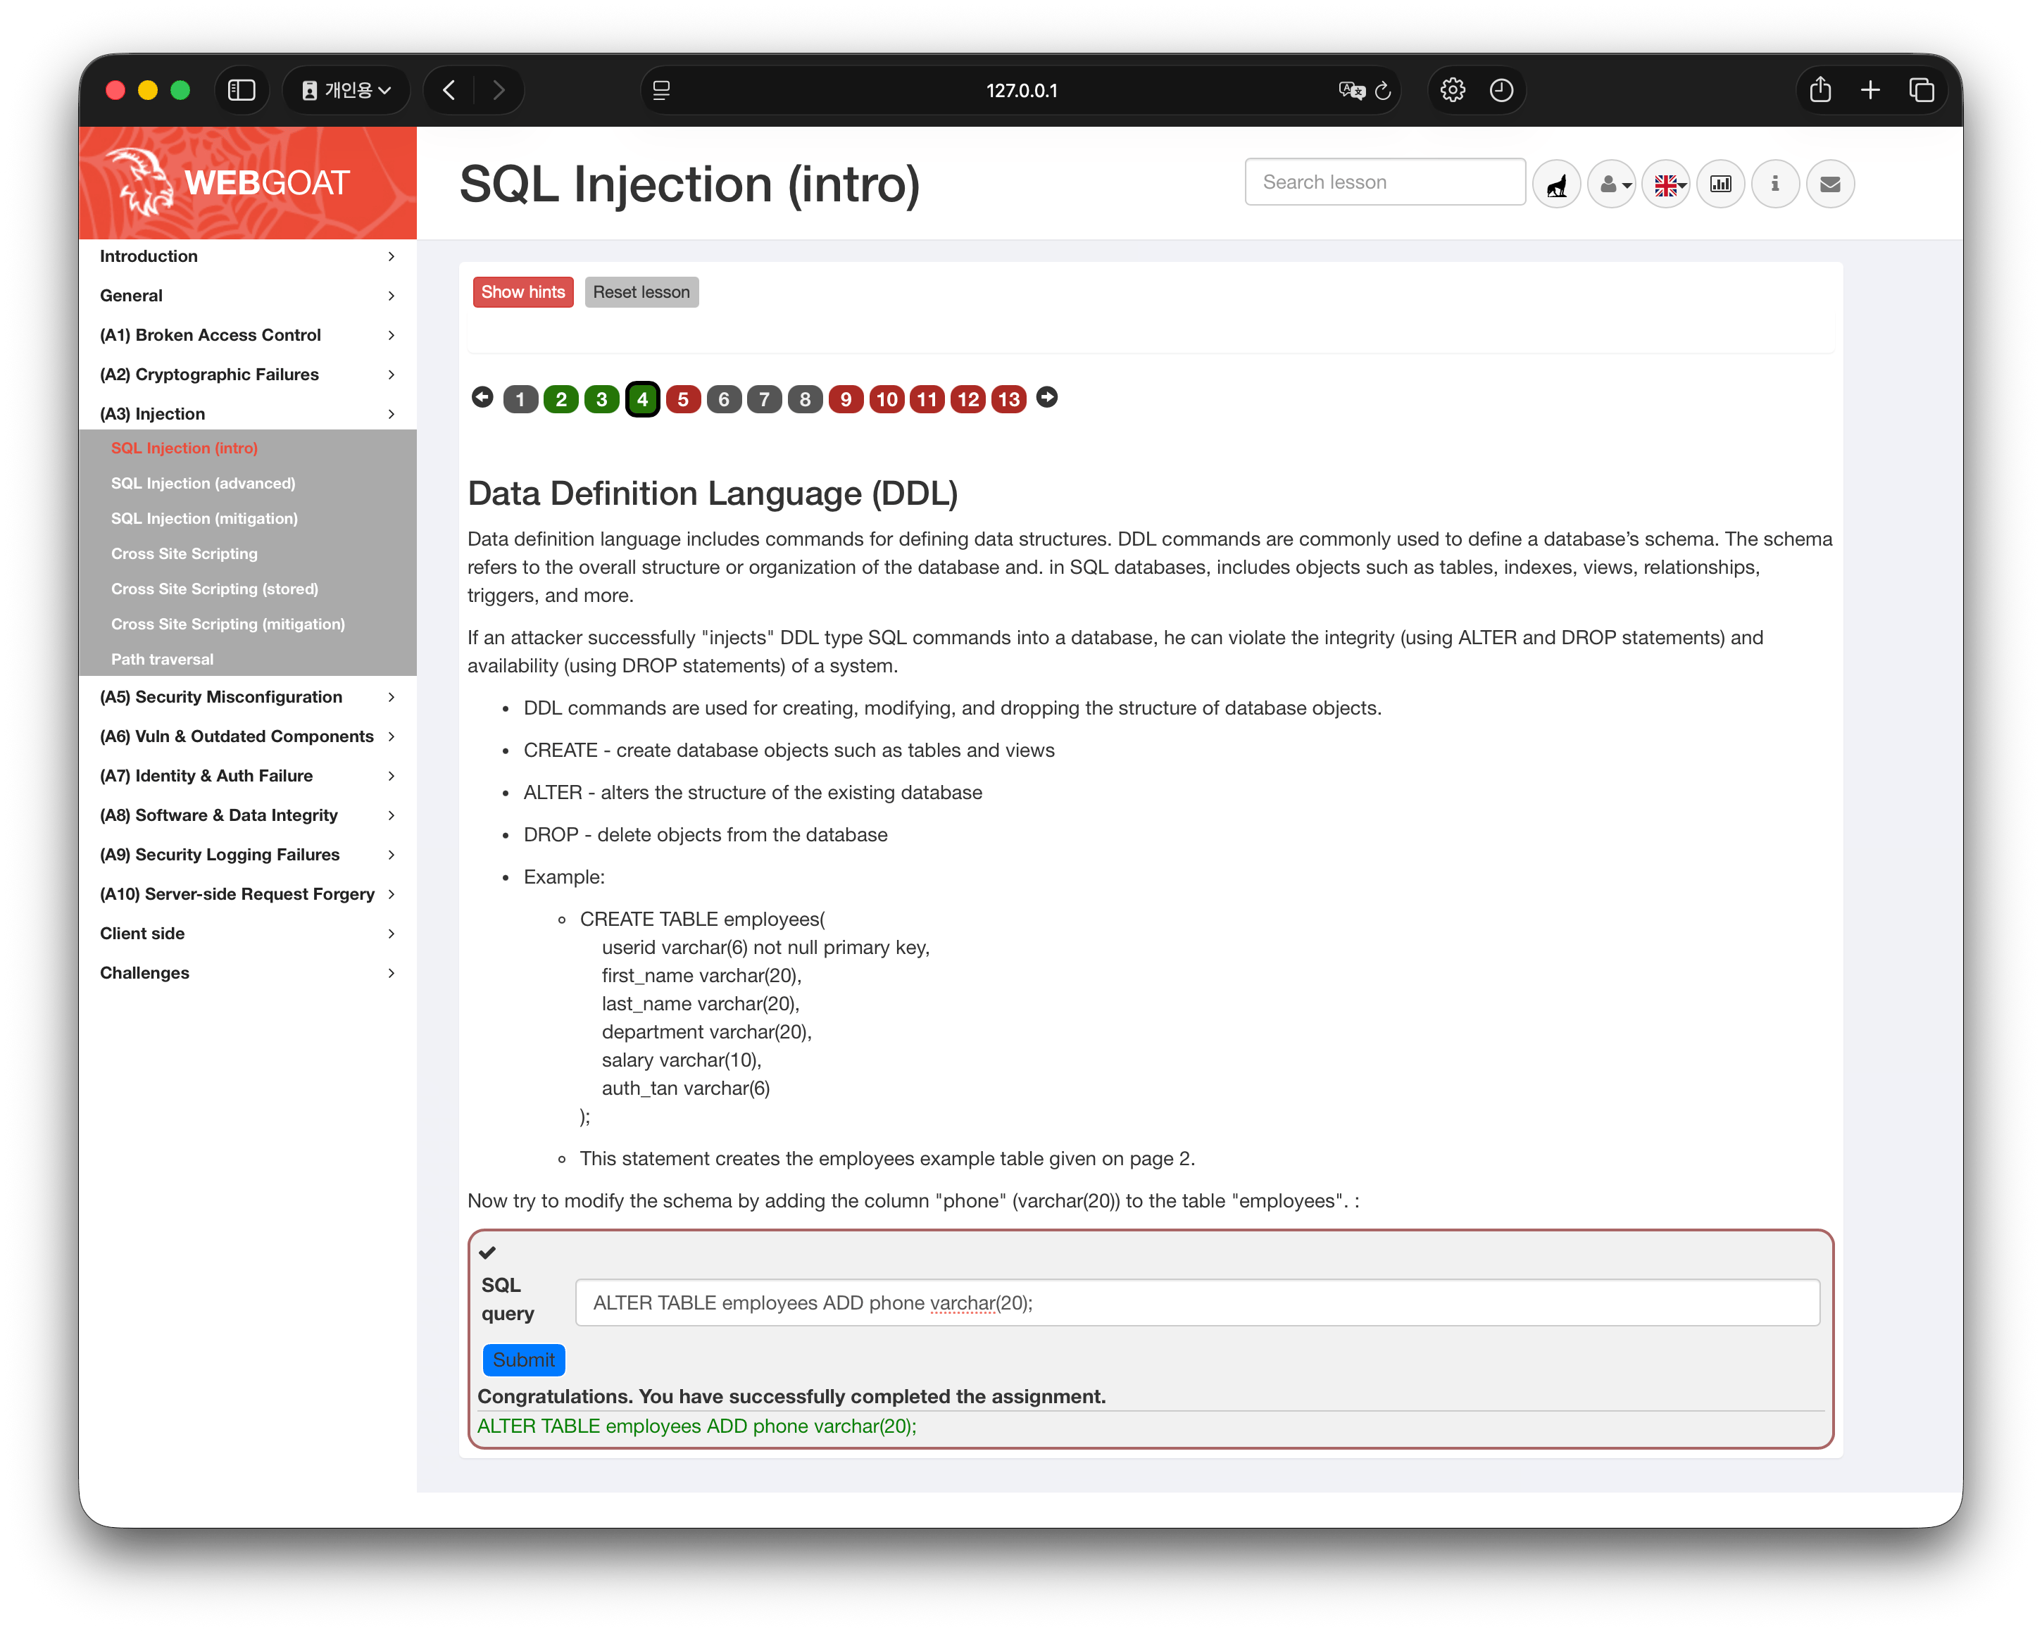Screen dimensions: 2042x1632
Task: Open the Safari settings gear icon
Action: pyautogui.click(x=1453, y=90)
